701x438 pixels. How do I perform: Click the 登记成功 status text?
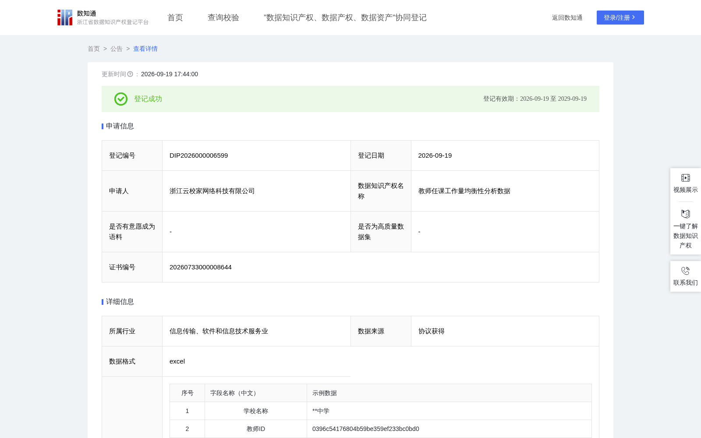pyautogui.click(x=148, y=99)
